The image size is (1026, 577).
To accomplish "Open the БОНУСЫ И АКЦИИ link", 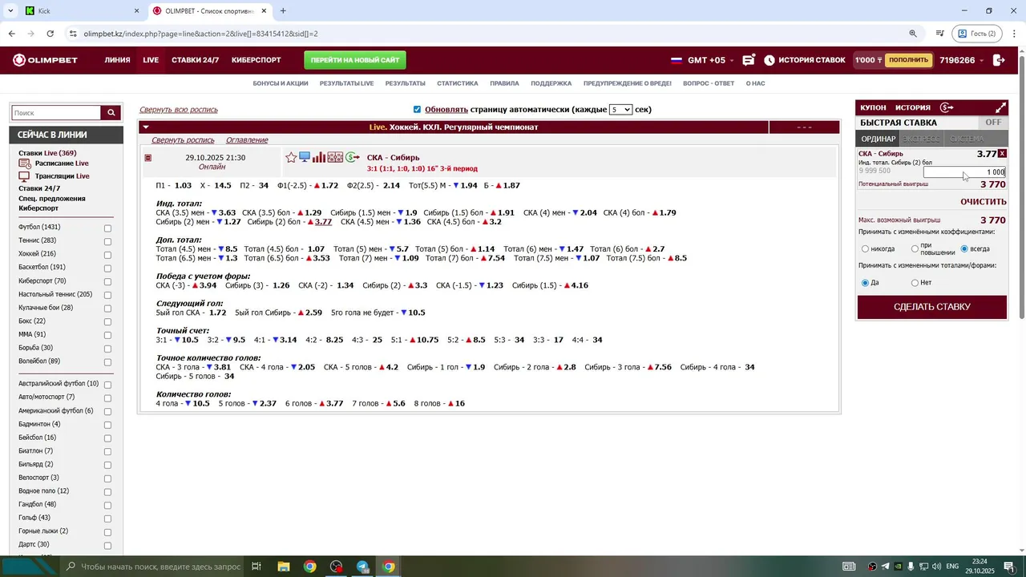I will click(281, 83).
